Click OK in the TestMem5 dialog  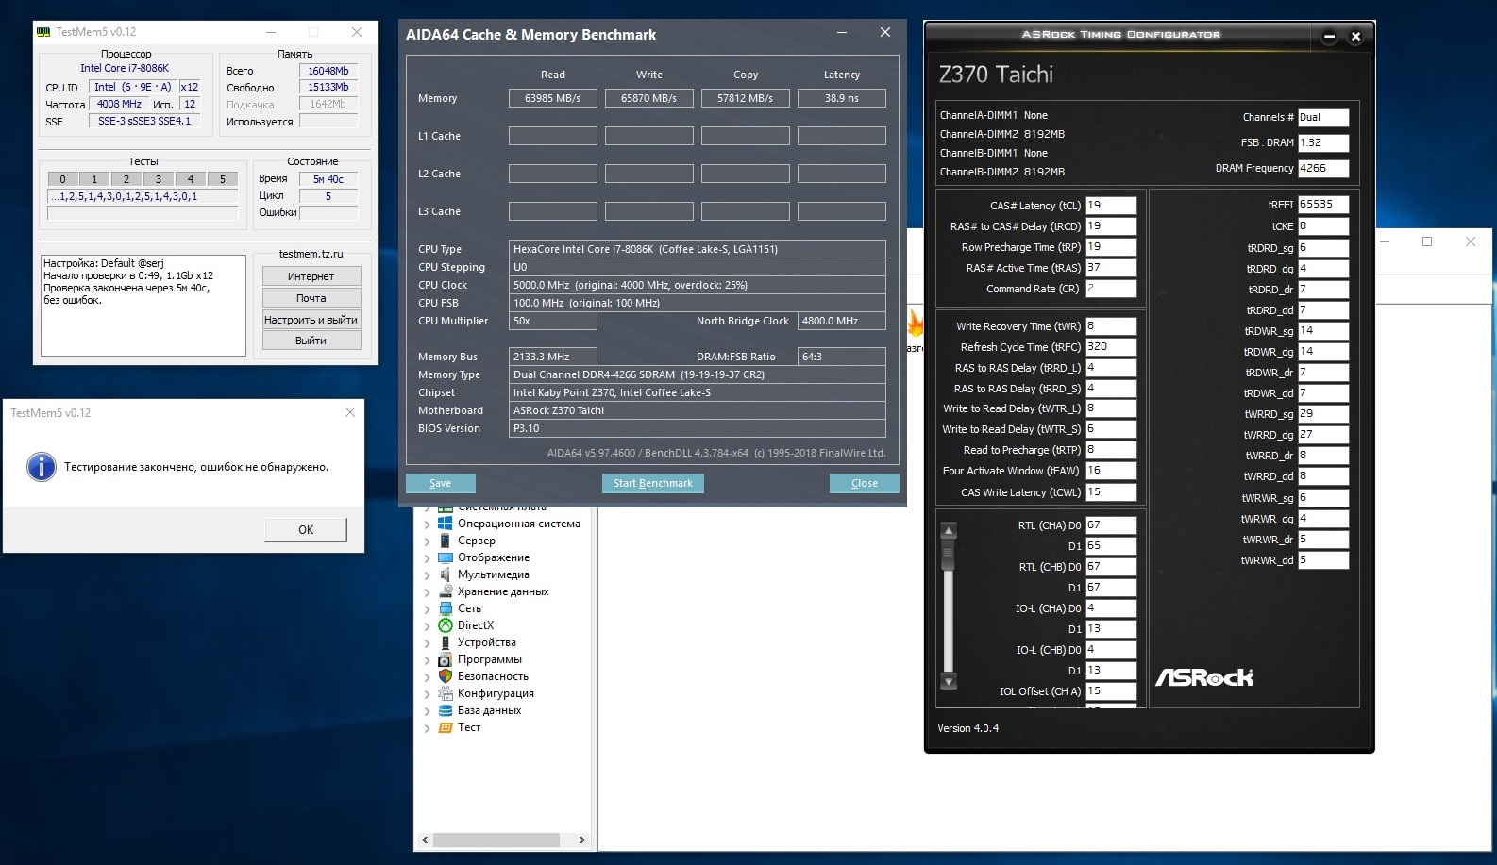(x=306, y=529)
